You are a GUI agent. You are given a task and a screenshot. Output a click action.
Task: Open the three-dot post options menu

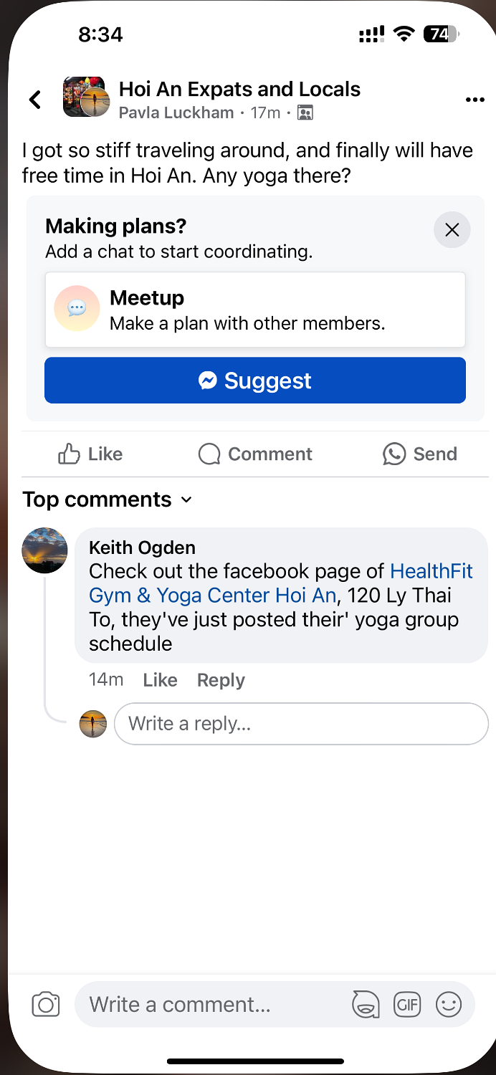click(x=474, y=100)
